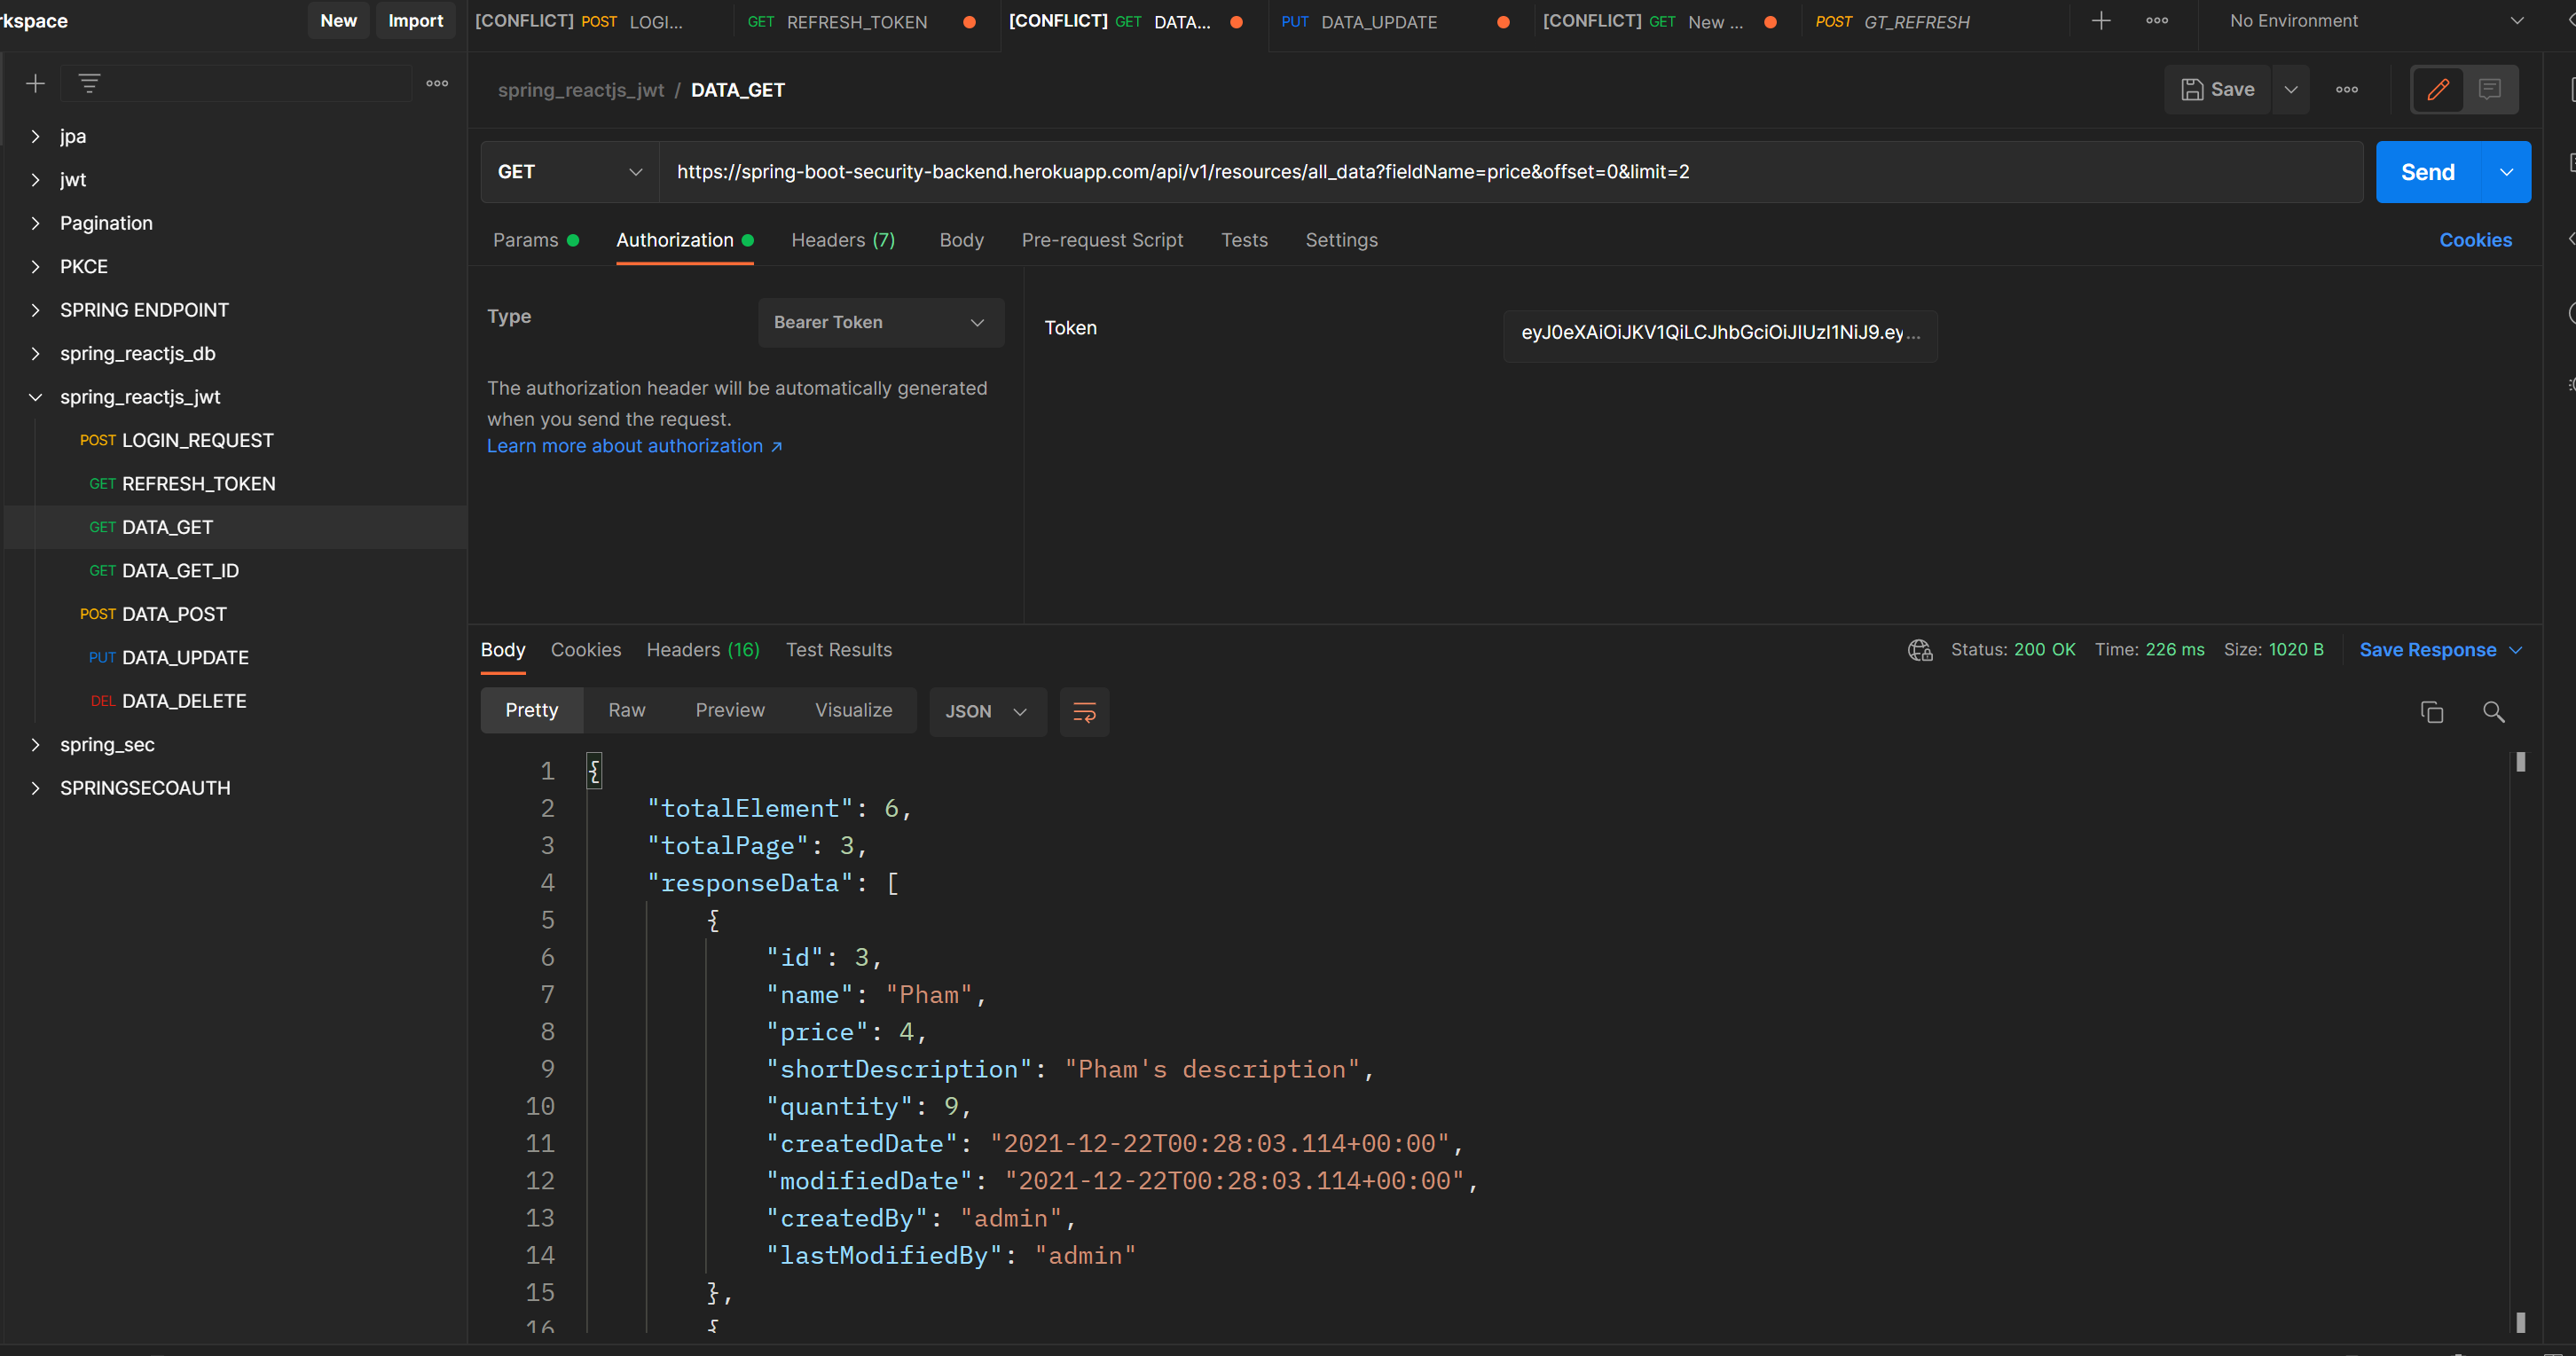Expand the SPRING ENDPOINT collection
Image resolution: width=2576 pixels, height=1356 pixels.
[x=35, y=311]
